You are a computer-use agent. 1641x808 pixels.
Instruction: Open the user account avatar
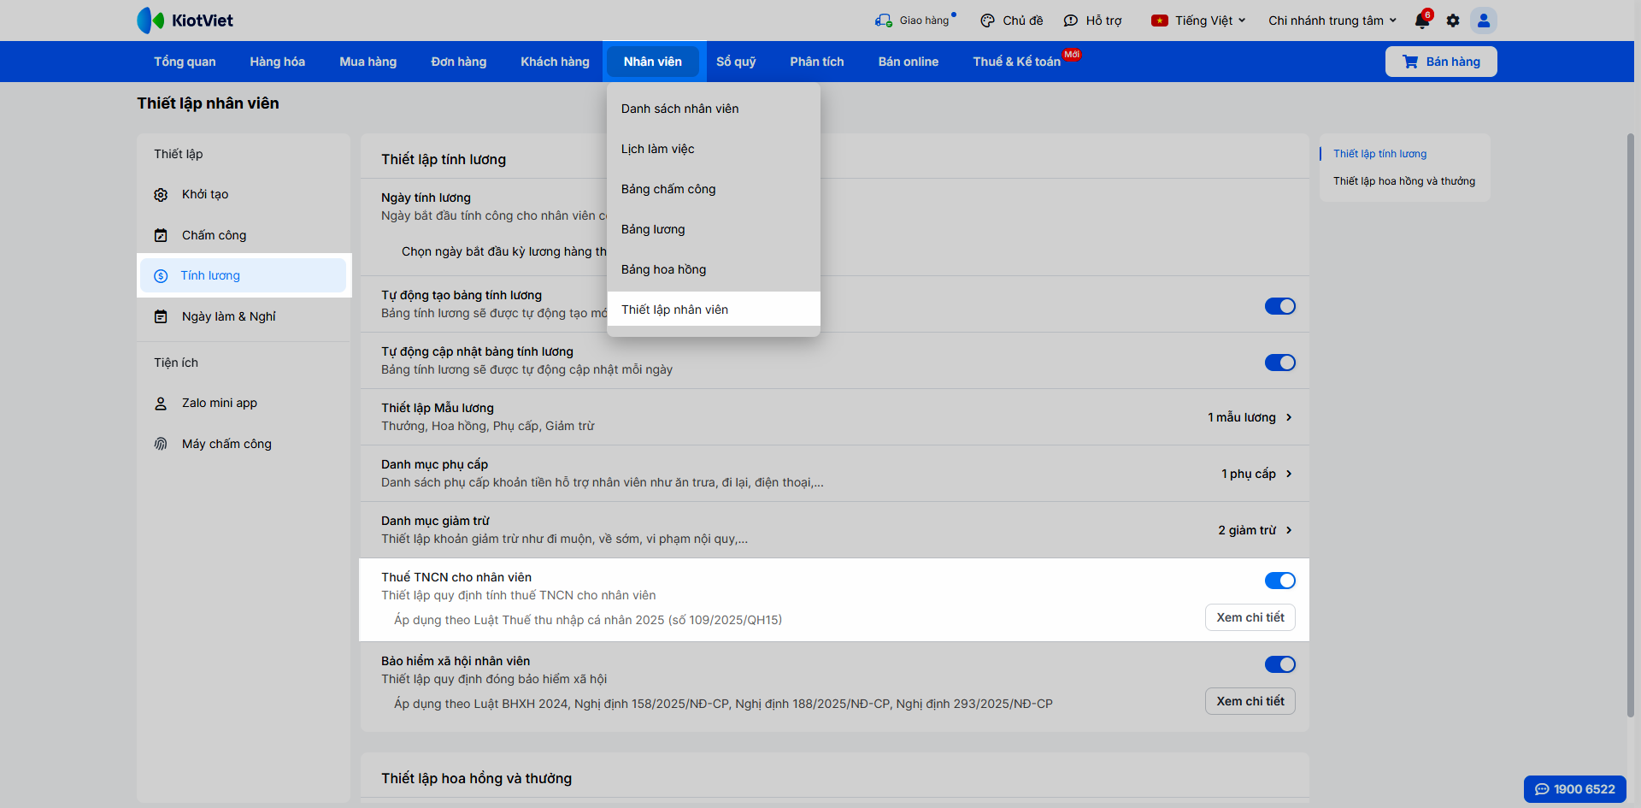coord(1484,21)
